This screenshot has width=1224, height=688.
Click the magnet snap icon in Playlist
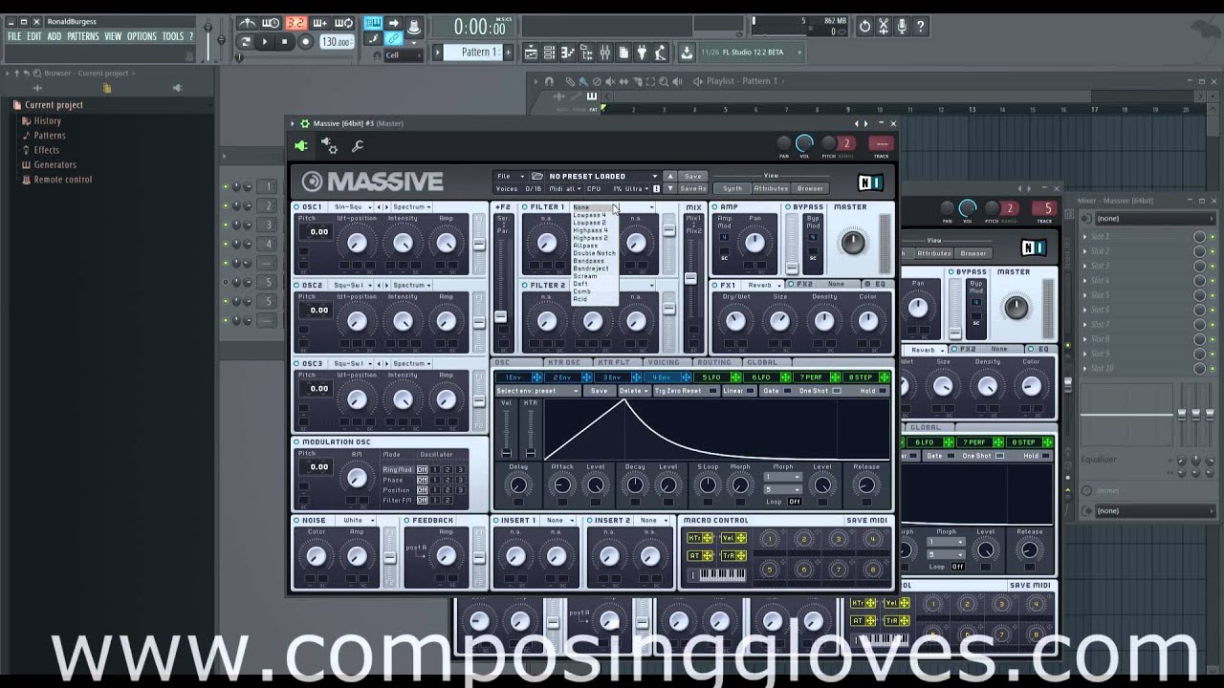549,81
